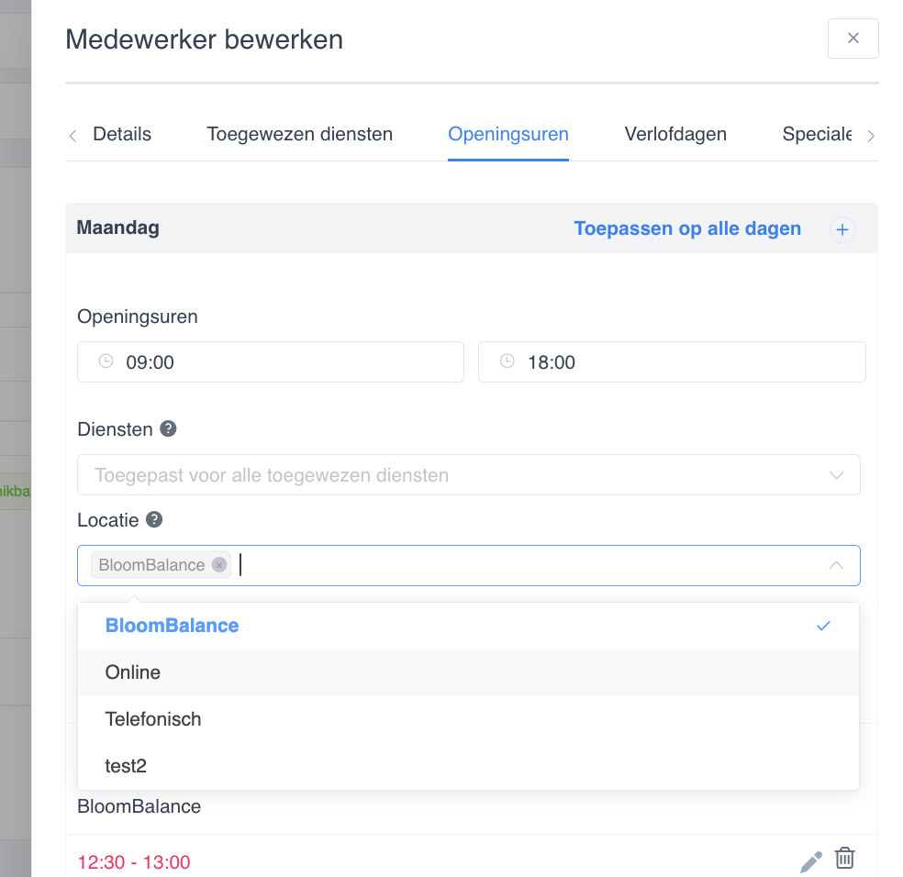This screenshot has width=903, height=877.
Task: Show next tabs with the right arrow
Action: [x=871, y=136]
